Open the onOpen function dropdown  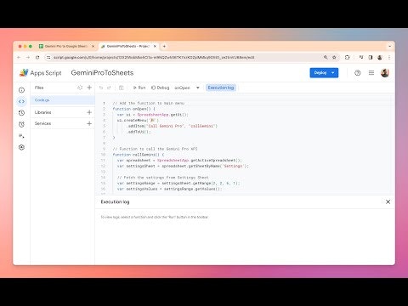tap(187, 88)
